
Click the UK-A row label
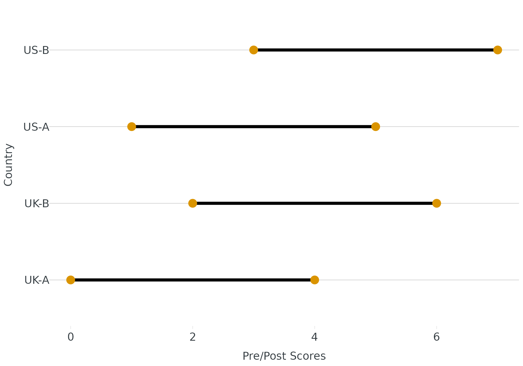(x=37, y=280)
